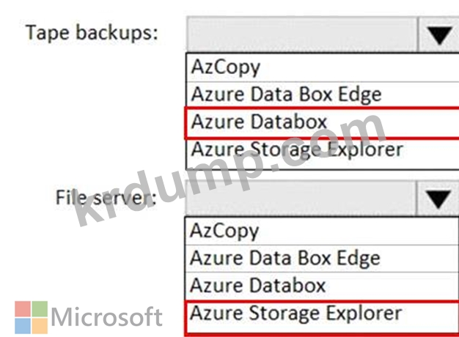Image resolution: width=459 pixels, height=337 pixels.
Task: Select Azure Data Box Edge under File server
Action: tap(321, 259)
